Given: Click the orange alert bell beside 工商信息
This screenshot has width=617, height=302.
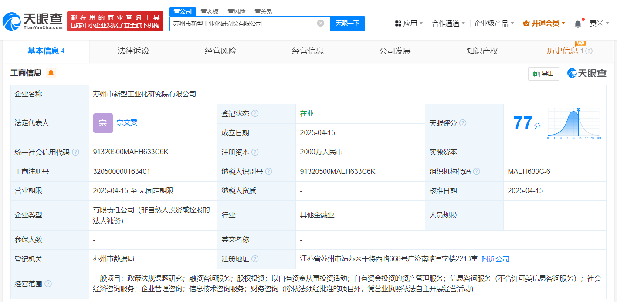Looking at the screenshot, I should pyautogui.click(x=51, y=73).
